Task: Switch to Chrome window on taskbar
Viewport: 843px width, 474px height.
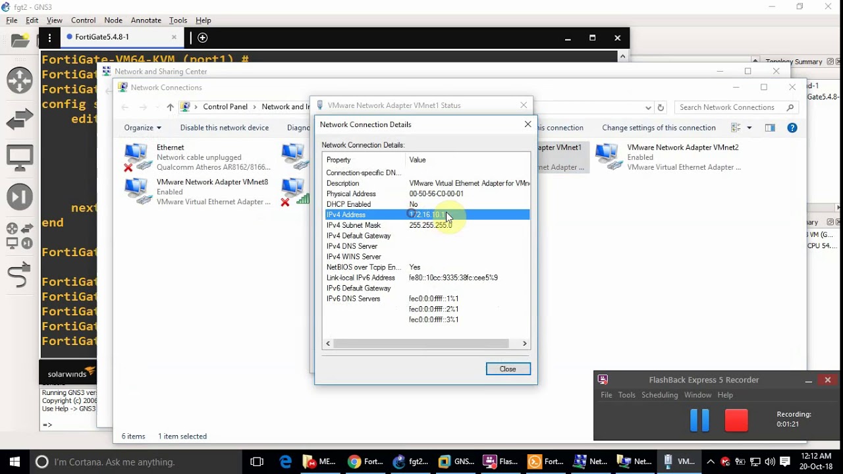Action: pyautogui.click(x=366, y=461)
